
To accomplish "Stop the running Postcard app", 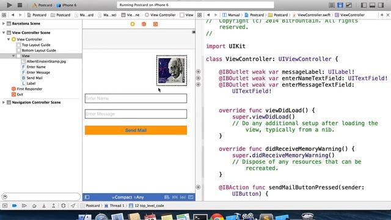I will point(20,5).
